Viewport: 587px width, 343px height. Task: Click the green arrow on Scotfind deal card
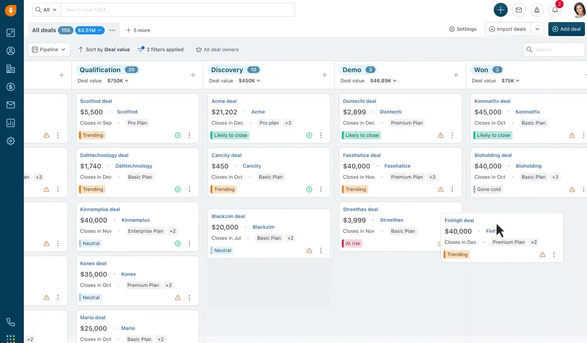click(178, 135)
